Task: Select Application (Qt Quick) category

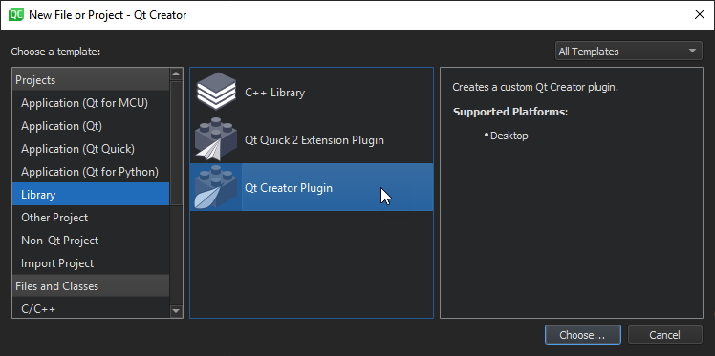Action: click(x=91, y=148)
